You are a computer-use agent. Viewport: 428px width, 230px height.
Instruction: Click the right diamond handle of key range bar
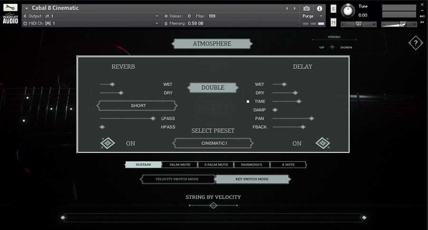point(364,218)
